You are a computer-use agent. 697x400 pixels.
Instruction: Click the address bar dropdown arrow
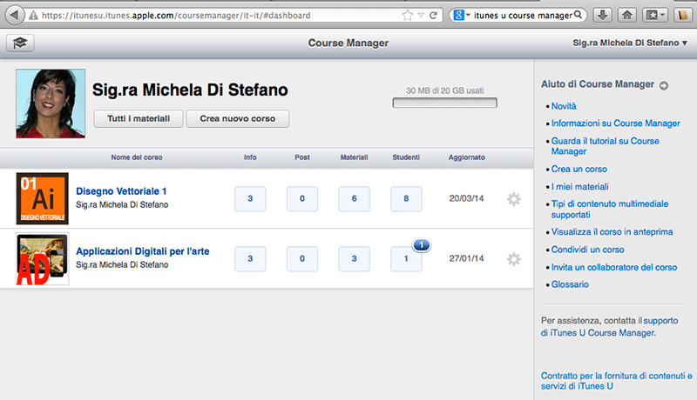tap(421, 16)
